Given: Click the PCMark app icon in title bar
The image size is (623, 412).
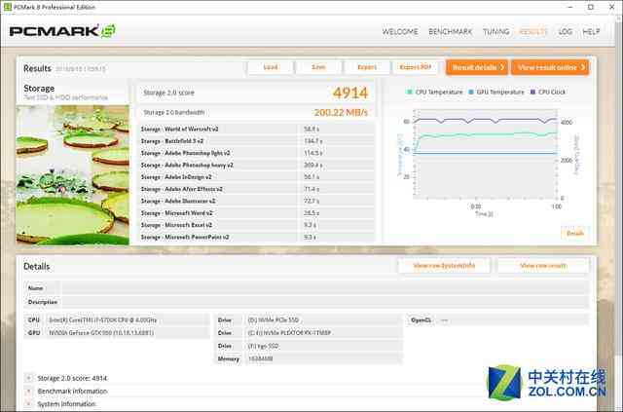Looking at the screenshot, I should (x=8, y=7).
